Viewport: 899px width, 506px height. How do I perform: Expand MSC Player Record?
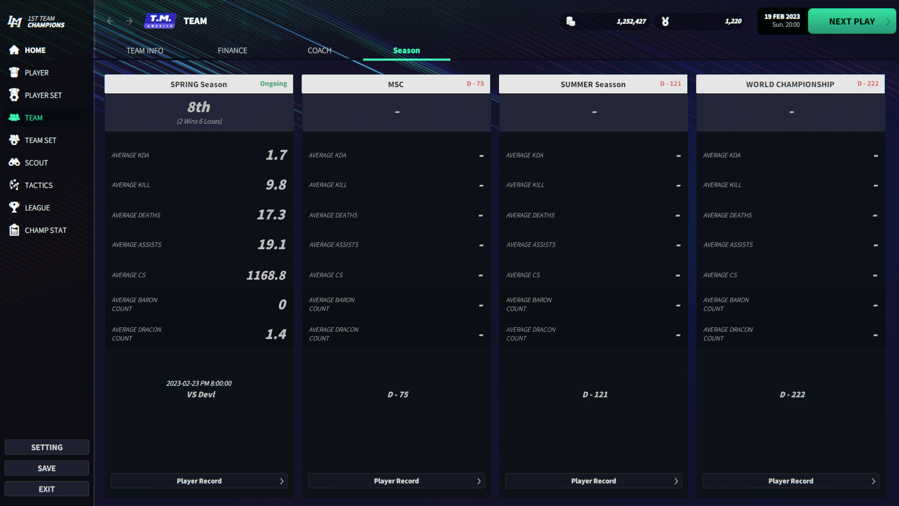coord(396,481)
